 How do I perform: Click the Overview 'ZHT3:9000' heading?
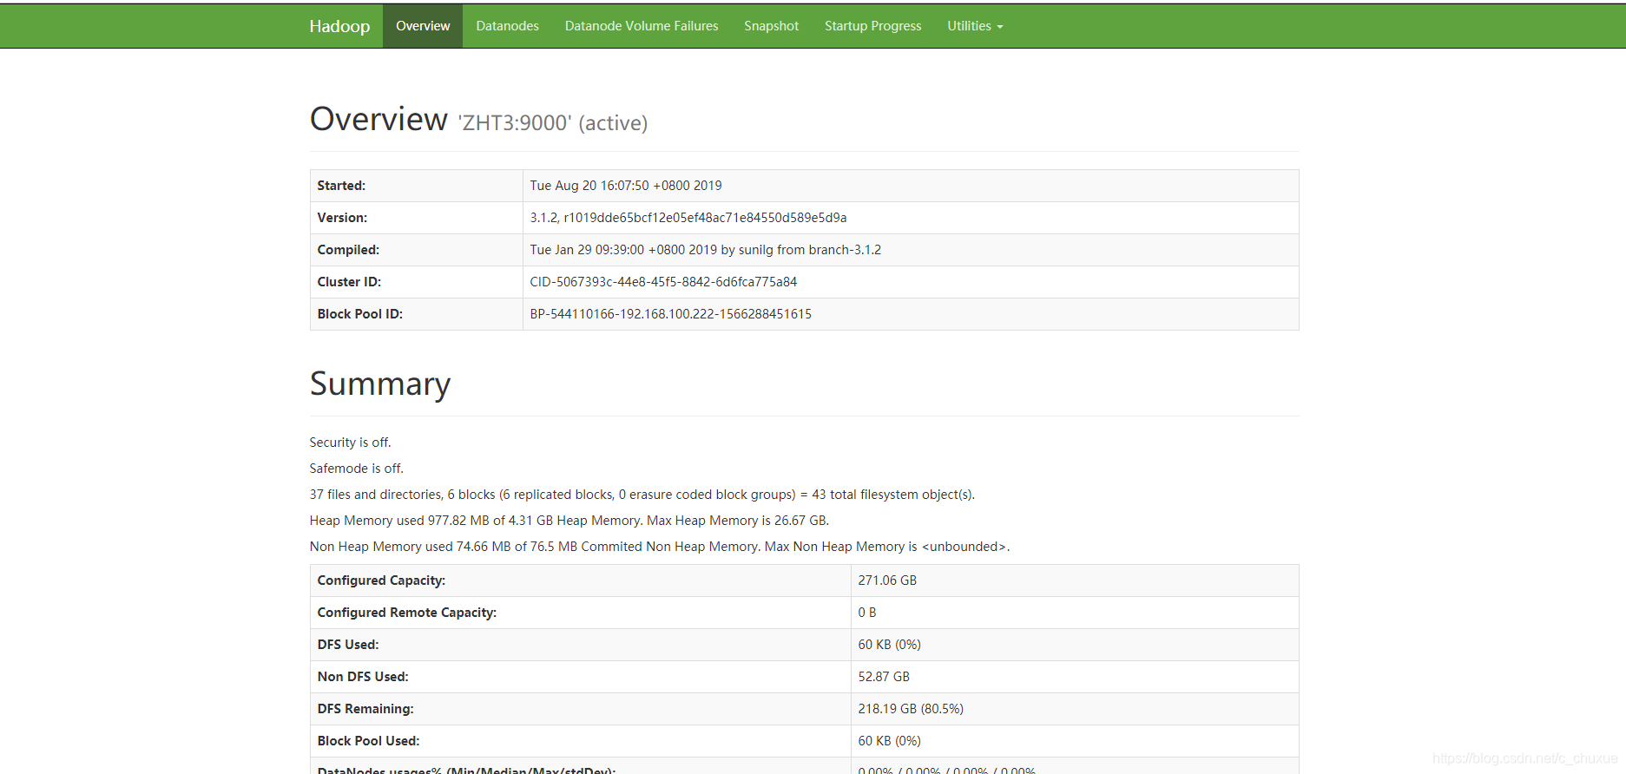478,120
